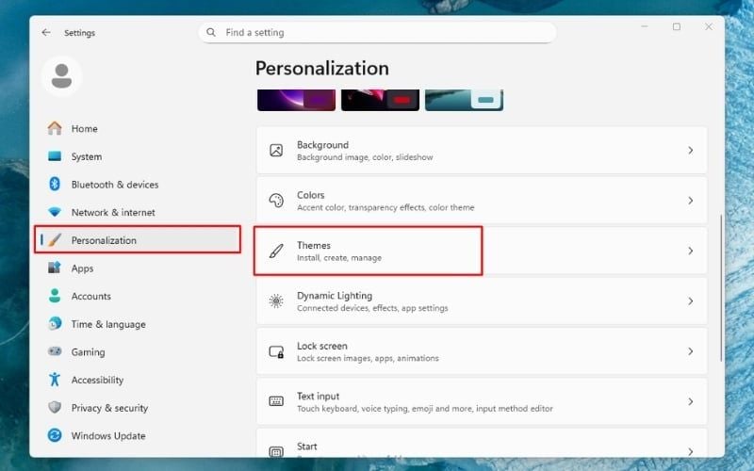Select the teal landscape theme thumbnail
The height and width of the screenshot is (471, 754).
[464, 100]
